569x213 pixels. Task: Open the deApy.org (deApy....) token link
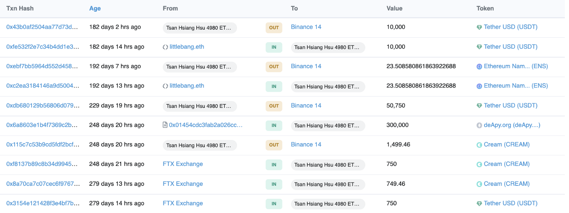click(x=512, y=125)
